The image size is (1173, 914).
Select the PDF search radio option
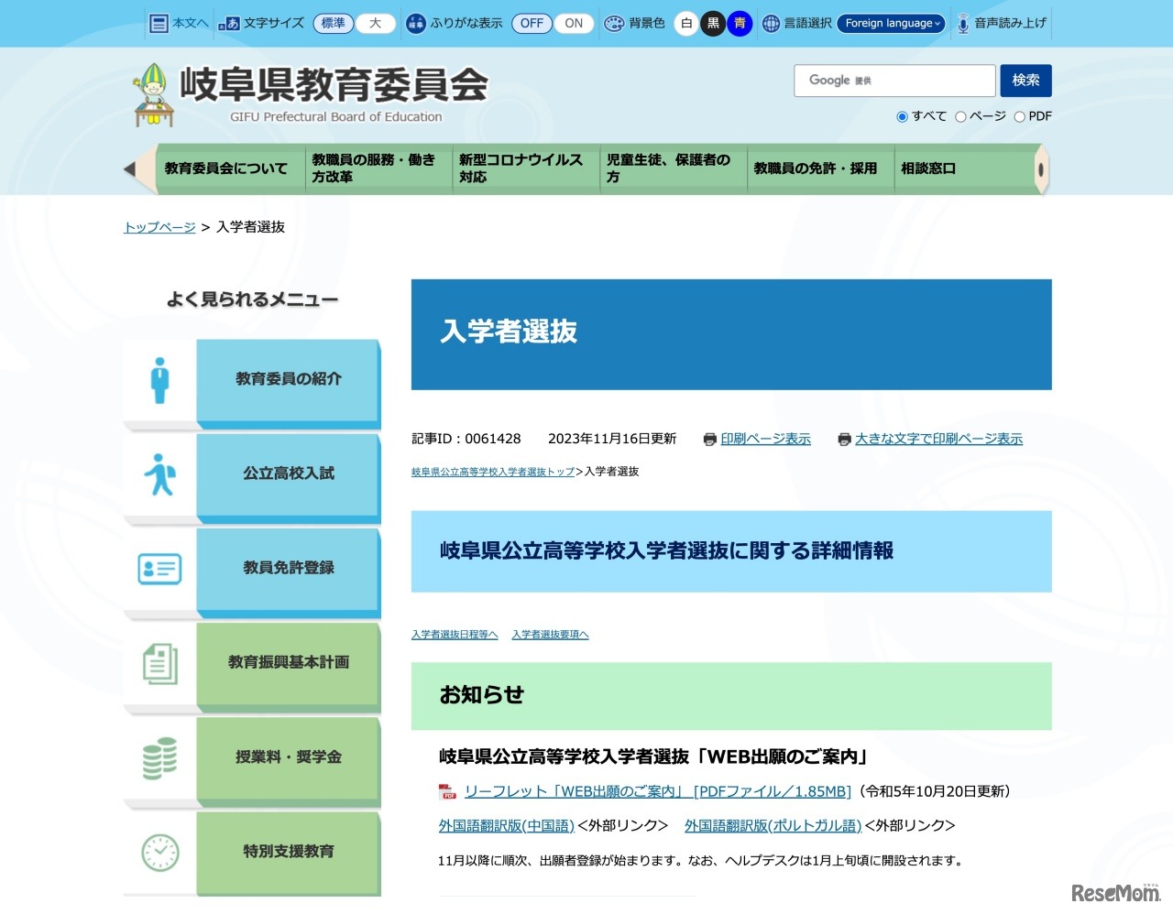tap(1019, 116)
